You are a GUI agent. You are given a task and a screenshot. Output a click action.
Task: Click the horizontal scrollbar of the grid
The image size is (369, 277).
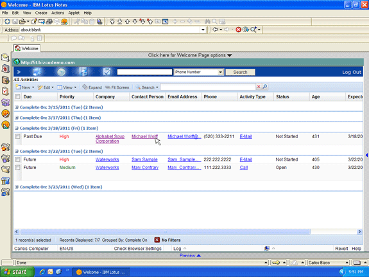coord(165,231)
